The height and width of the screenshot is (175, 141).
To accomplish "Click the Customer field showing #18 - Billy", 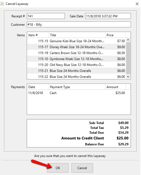I will (x=79, y=24).
